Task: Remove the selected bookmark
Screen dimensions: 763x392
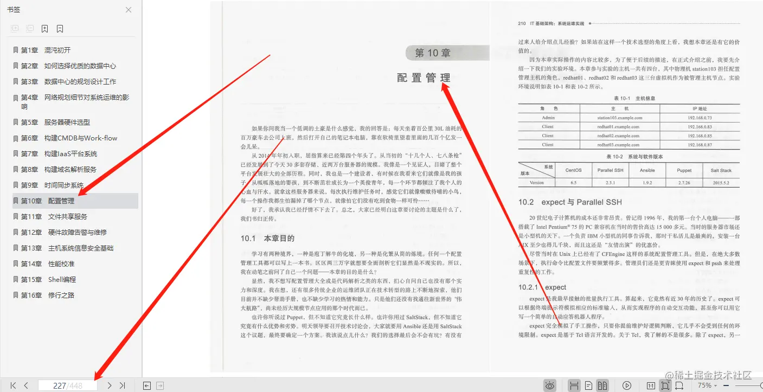Action: (x=59, y=28)
